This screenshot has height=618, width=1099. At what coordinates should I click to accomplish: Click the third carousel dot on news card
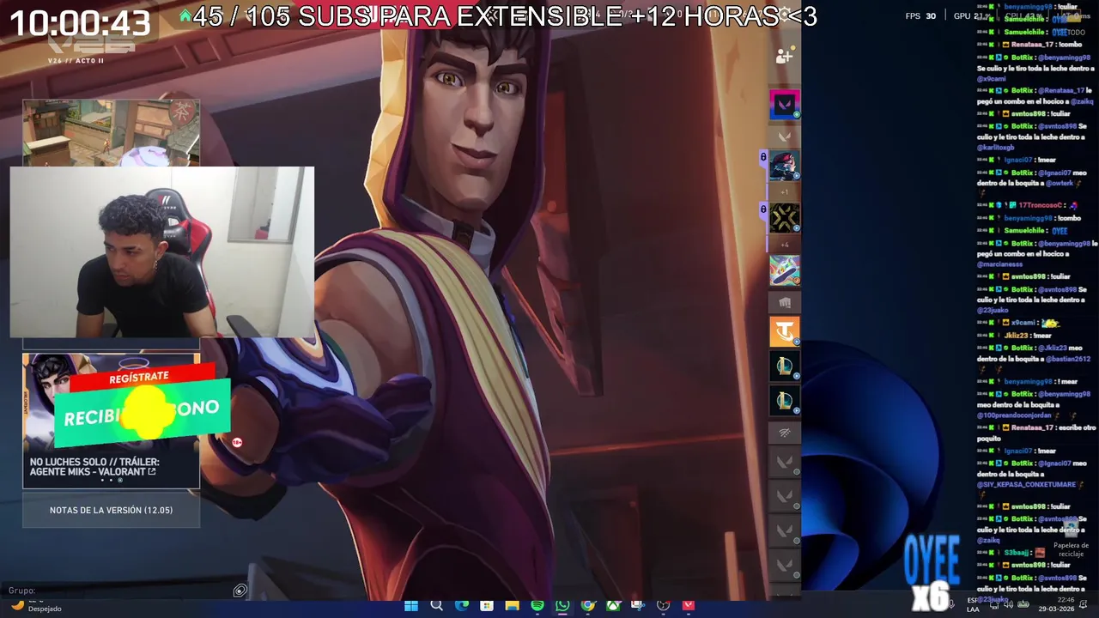click(x=119, y=481)
